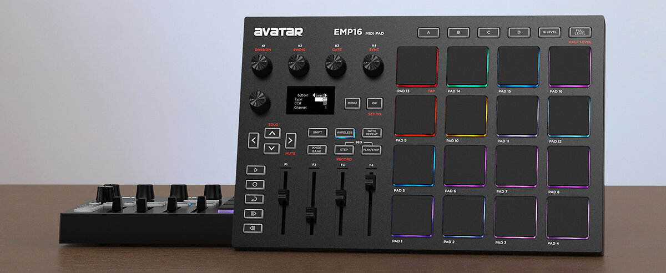
Task: Hold the SHIFT button
Action: click(318, 133)
